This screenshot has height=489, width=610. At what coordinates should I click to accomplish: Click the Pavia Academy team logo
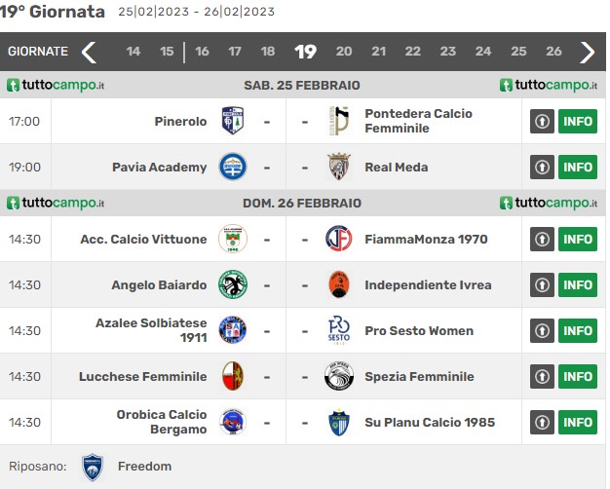pyautogui.click(x=233, y=167)
